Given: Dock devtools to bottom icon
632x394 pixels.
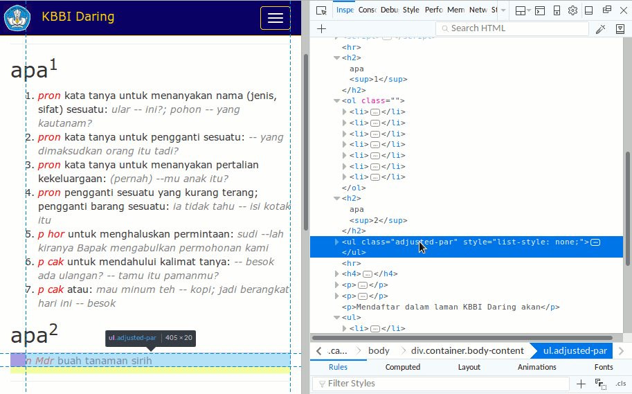Looking at the screenshot, I should click(588, 10).
